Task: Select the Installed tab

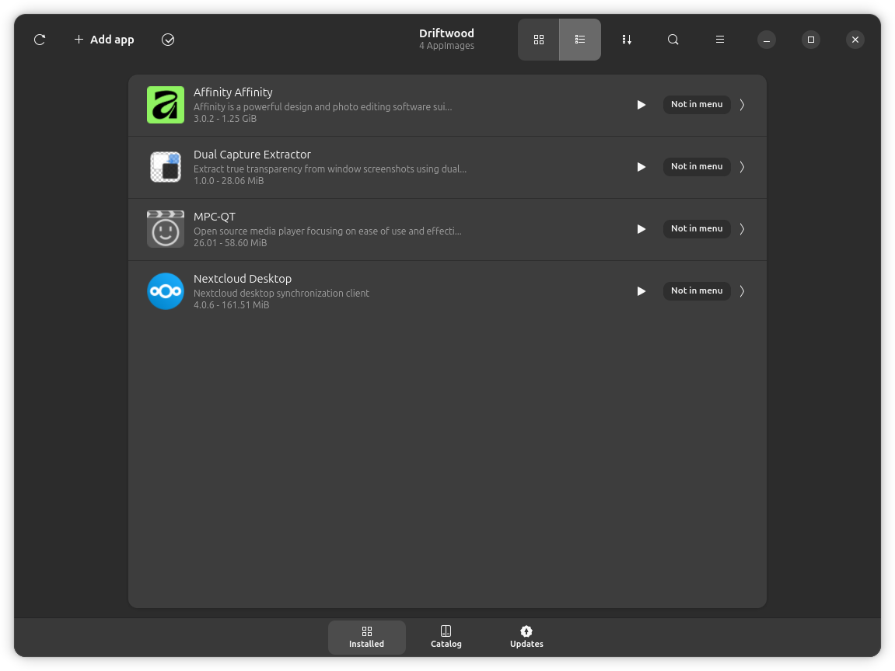Action: pyautogui.click(x=367, y=637)
